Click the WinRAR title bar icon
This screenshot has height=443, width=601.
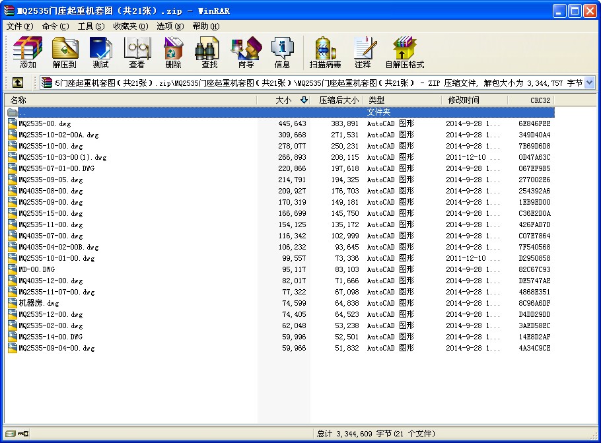[x=9, y=11]
